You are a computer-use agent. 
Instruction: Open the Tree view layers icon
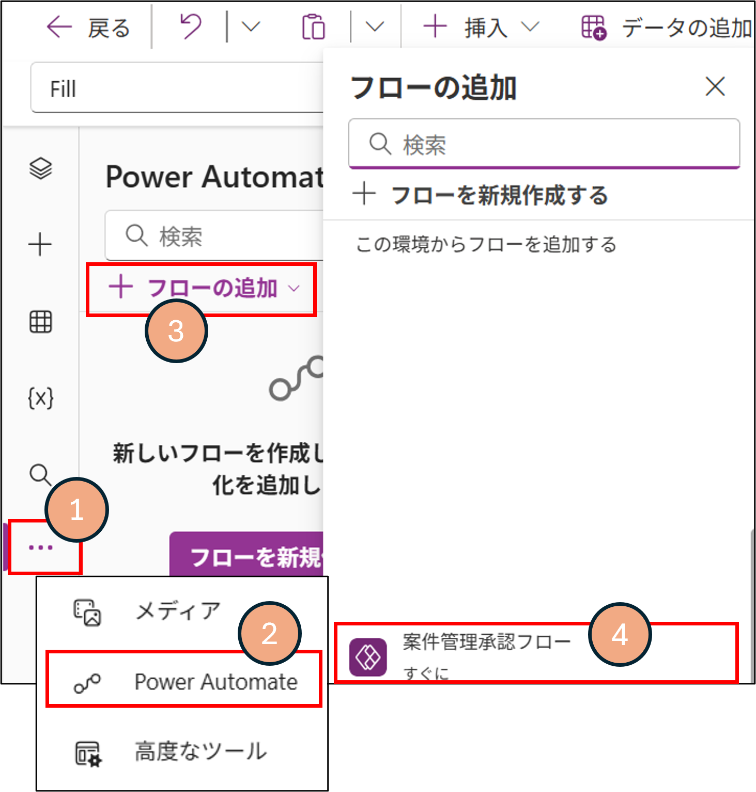(40, 168)
